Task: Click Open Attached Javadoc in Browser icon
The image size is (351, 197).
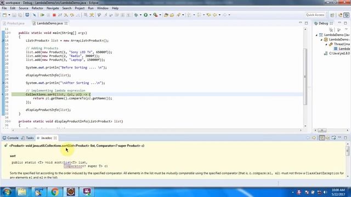Action: [x=333, y=138]
